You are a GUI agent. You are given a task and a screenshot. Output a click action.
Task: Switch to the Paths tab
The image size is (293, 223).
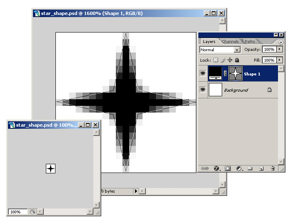pos(250,42)
